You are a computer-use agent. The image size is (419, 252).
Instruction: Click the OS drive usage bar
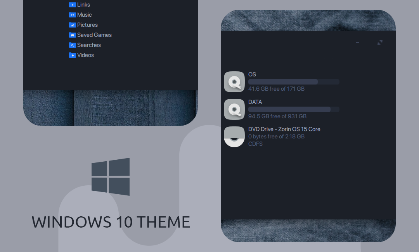tap(294, 82)
